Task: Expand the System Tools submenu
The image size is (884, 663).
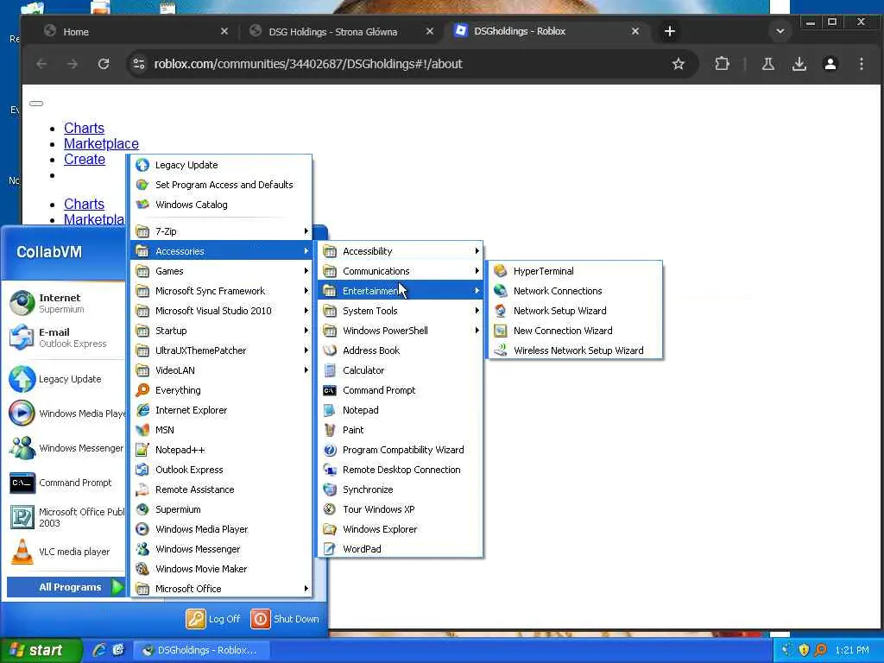Action: pyautogui.click(x=401, y=311)
